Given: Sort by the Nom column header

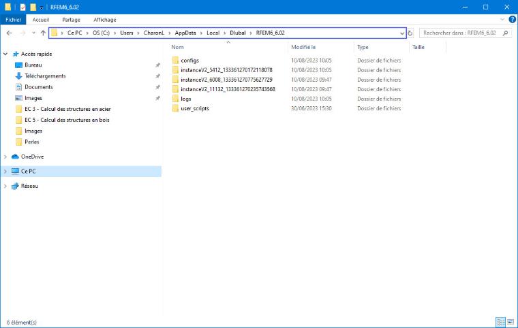Looking at the screenshot, I should [177, 47].
